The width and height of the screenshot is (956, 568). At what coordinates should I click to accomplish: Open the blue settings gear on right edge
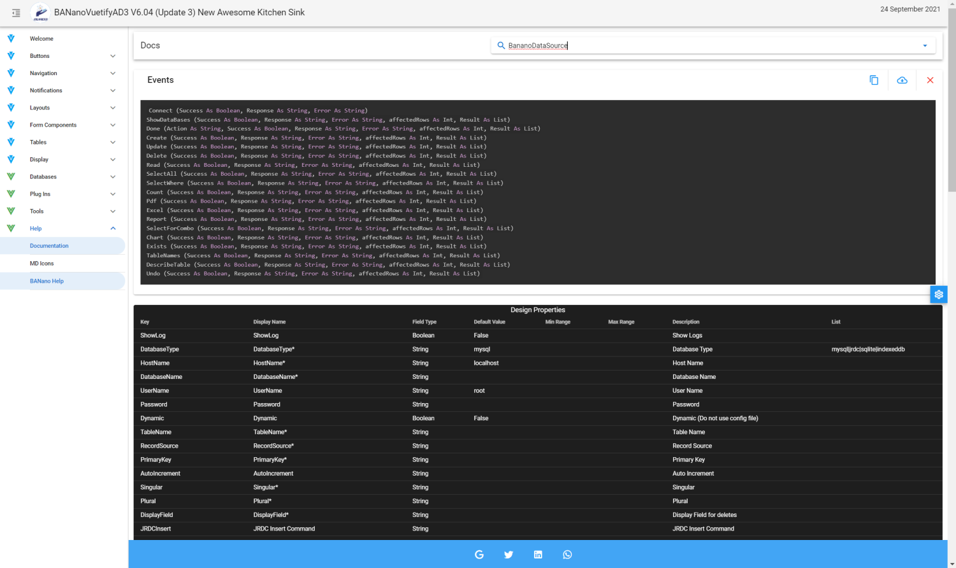pos(938,294)
